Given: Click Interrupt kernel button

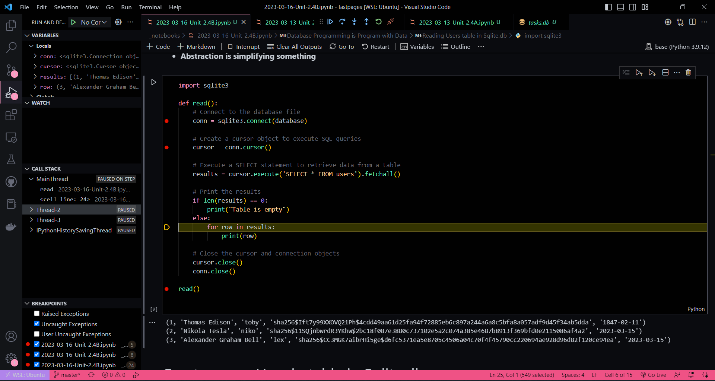Looking at the screenshot, I should pyautogui.click(x=244, y=47).
